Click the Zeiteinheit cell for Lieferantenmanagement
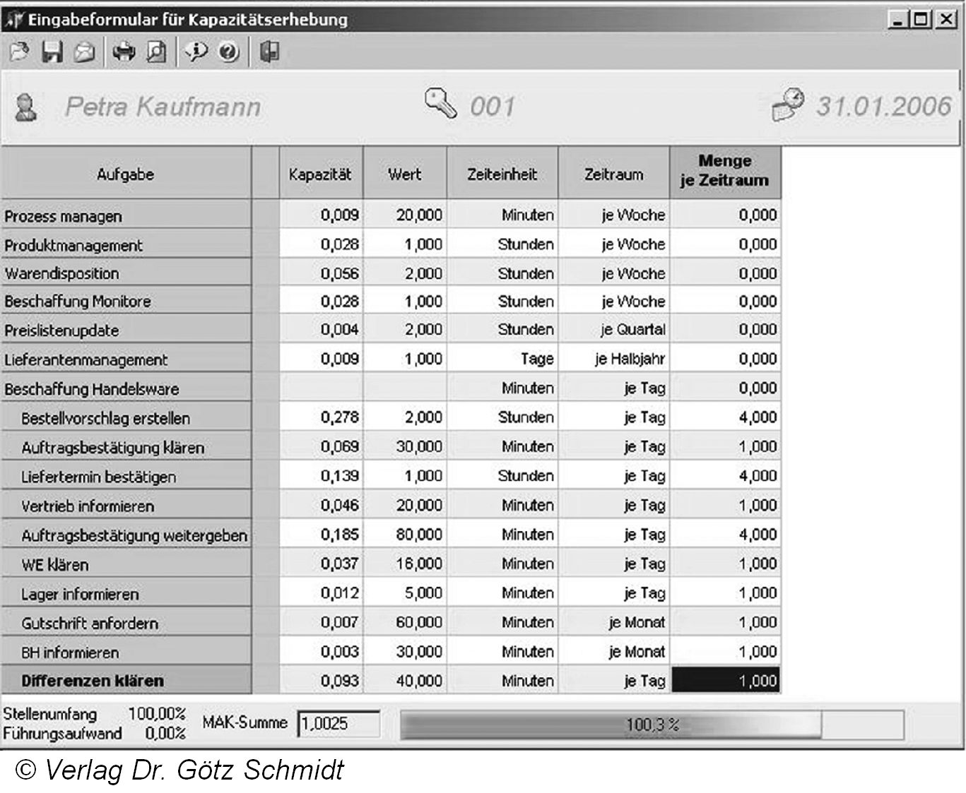Image resolution: width=966 pixels, height=793 pixels. click(502, 359)
